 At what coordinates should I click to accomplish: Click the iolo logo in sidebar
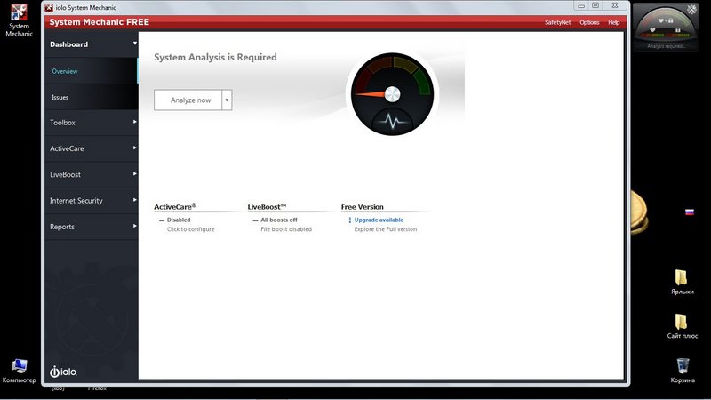63,372
